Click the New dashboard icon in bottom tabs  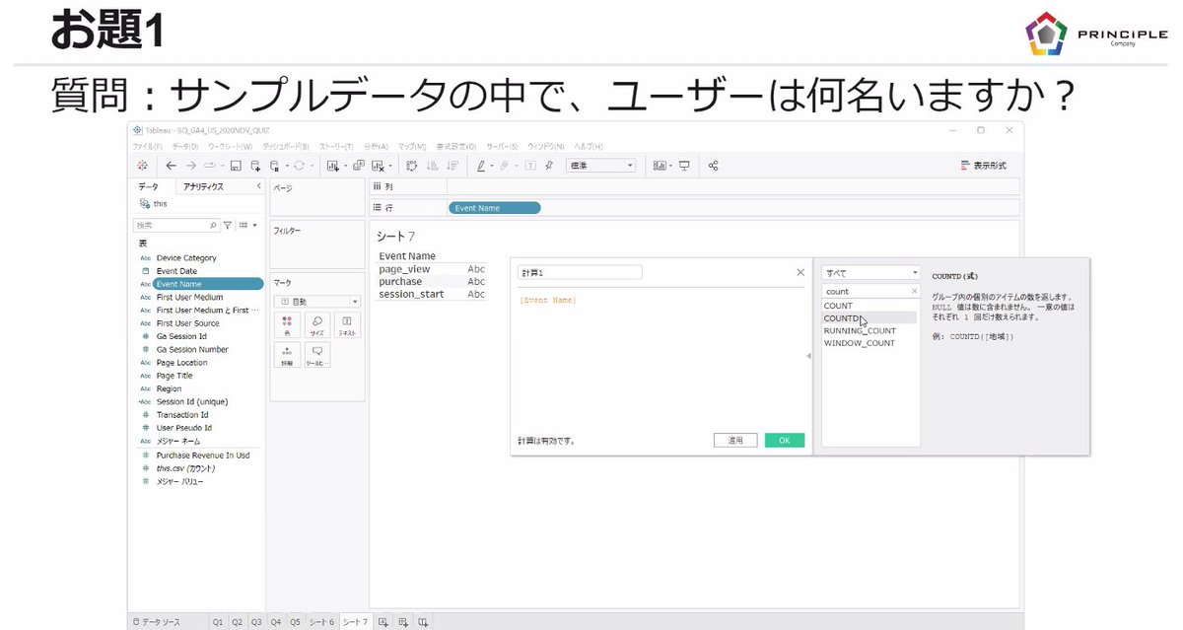pyautogui.click(x=402, y=622)
